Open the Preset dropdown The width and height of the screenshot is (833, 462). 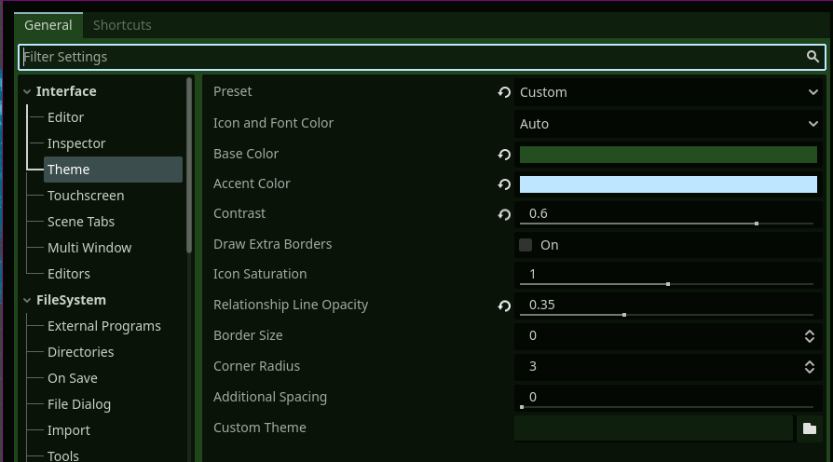pyautogui.click(x=667, y=92)
